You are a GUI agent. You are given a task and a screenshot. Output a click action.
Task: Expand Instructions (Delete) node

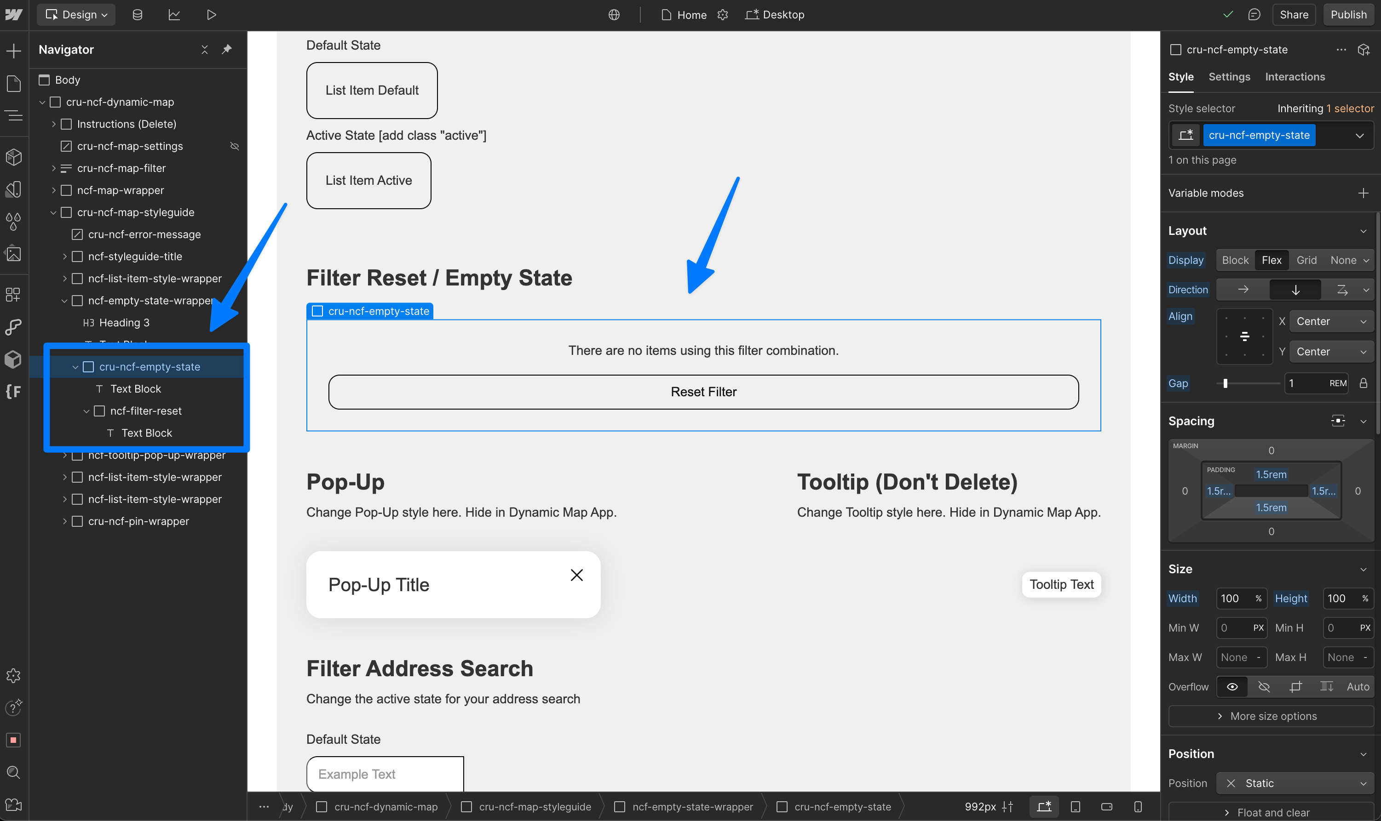pos(54,125)
